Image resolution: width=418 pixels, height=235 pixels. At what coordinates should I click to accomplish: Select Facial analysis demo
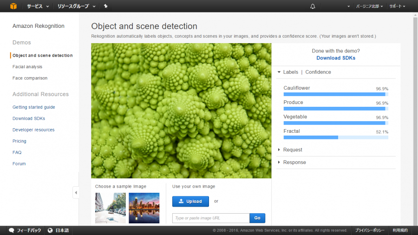coord(27,66)
